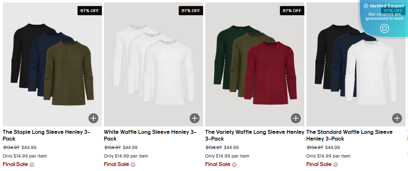Click the Verified Coupon shield icon

click(385, 29)
